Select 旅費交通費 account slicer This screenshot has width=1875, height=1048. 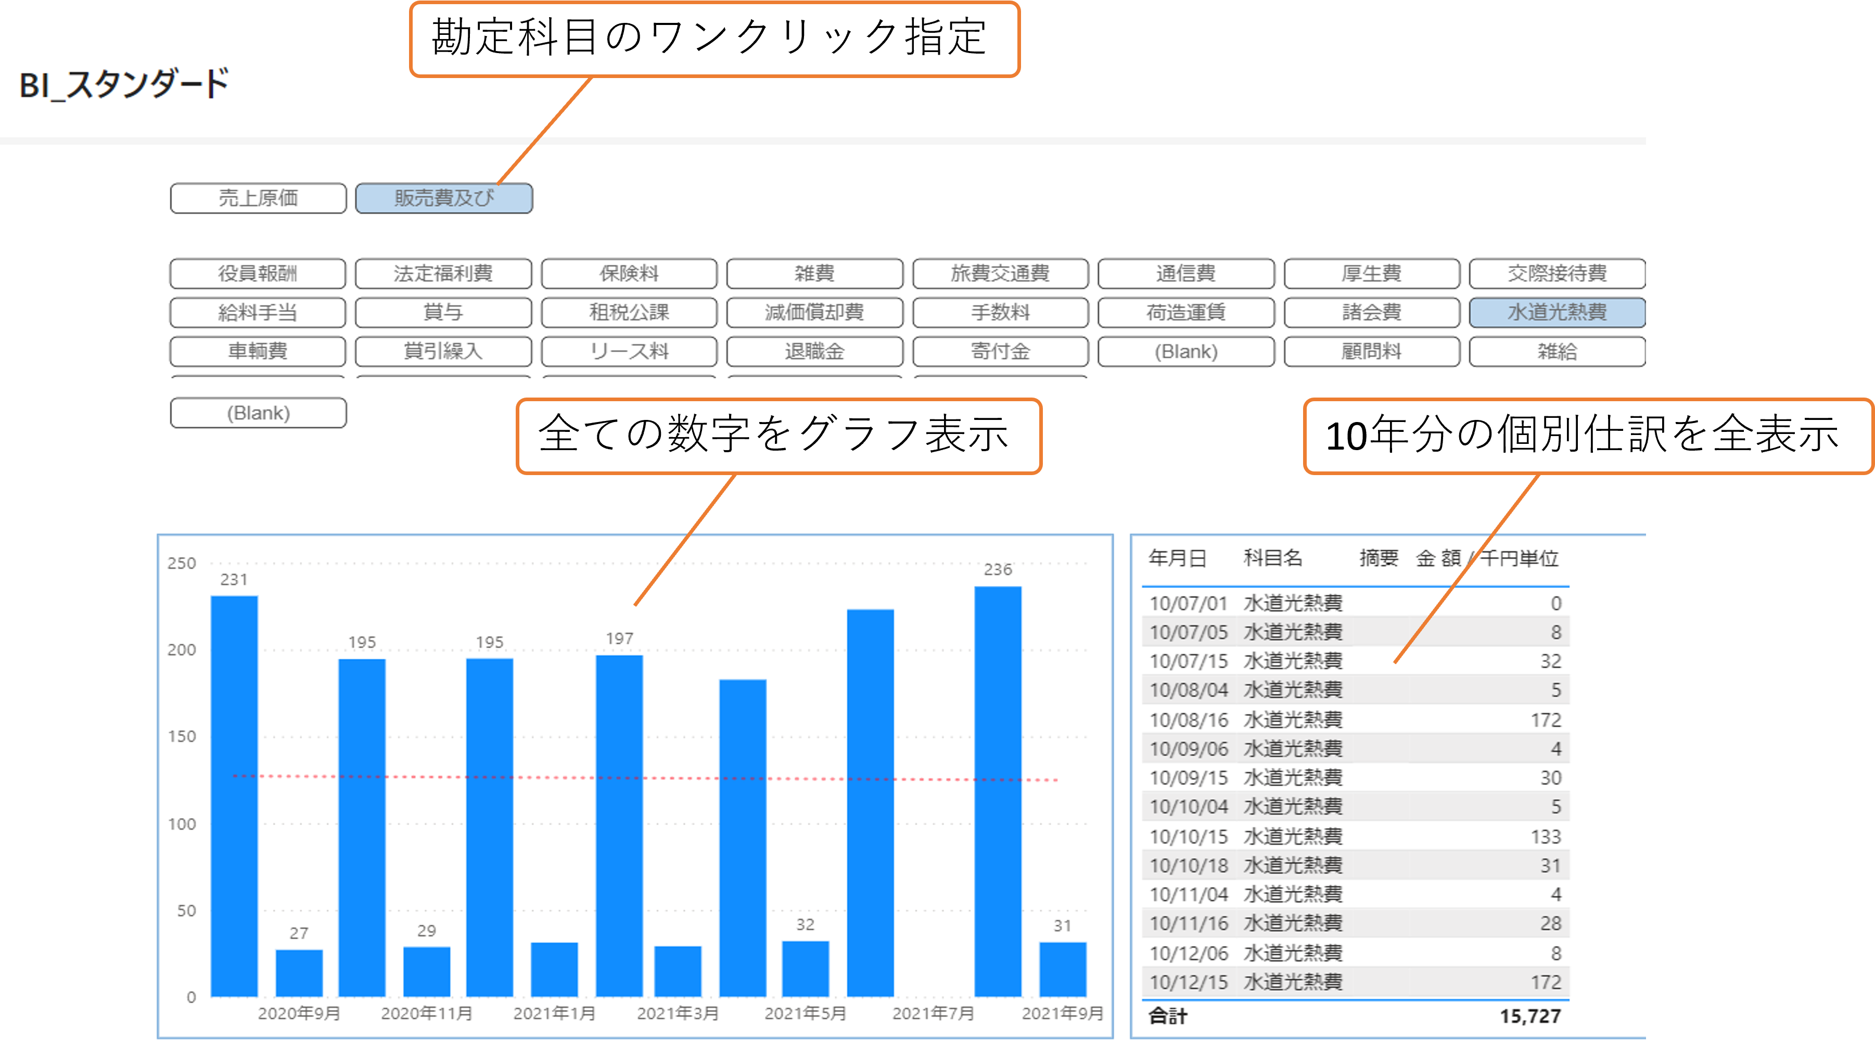pos(1001,274)
